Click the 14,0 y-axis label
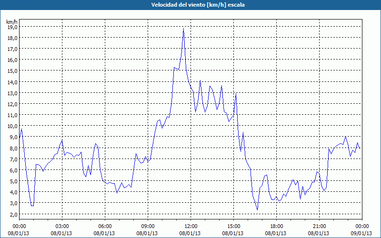The image size is (381, 238). [12, 82]
